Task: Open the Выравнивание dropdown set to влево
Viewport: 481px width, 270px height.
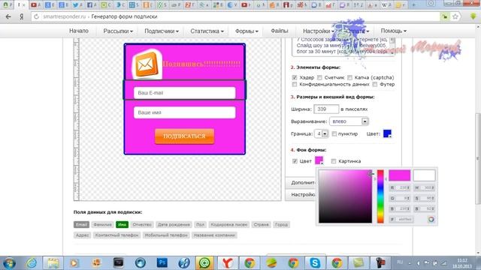Action: coord(349,121)
